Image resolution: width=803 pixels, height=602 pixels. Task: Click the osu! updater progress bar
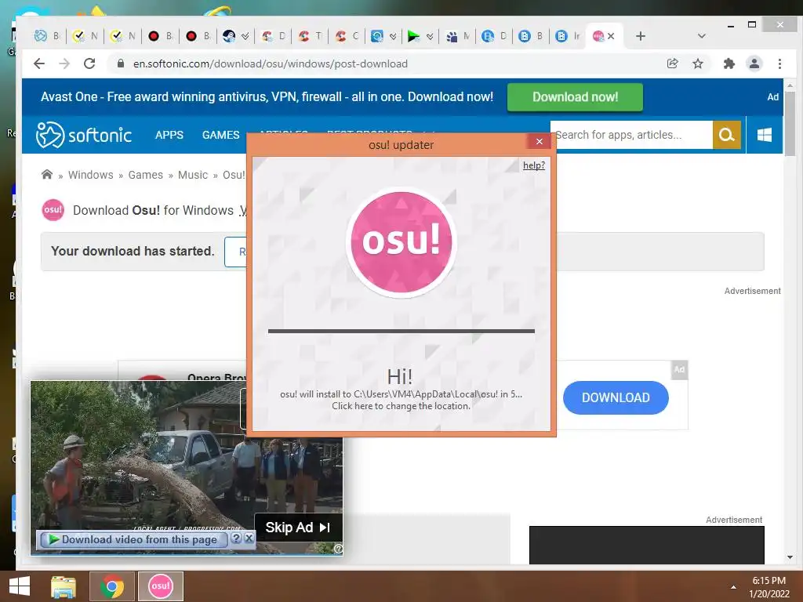click(401, 332)
